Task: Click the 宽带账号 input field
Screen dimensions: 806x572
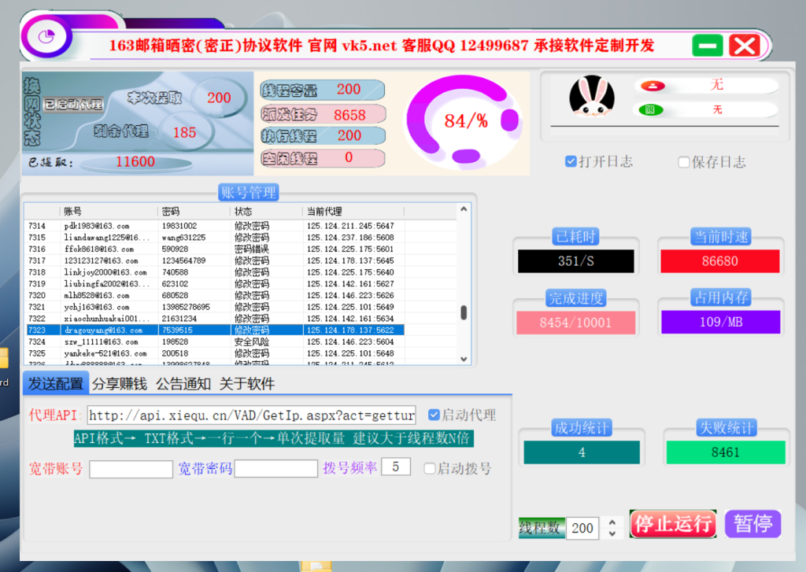Action: [131, 469]
